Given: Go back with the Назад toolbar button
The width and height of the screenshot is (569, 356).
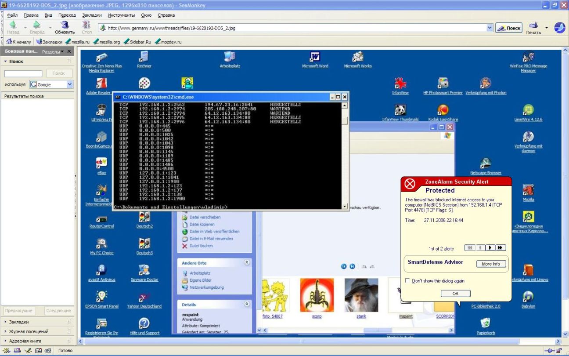Looking at the screenshot, I should [13, 27].
